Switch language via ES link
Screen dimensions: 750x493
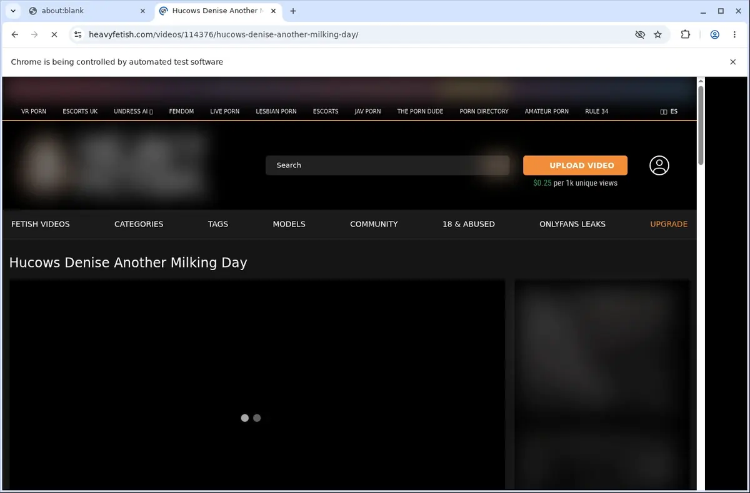coord(669,111)
